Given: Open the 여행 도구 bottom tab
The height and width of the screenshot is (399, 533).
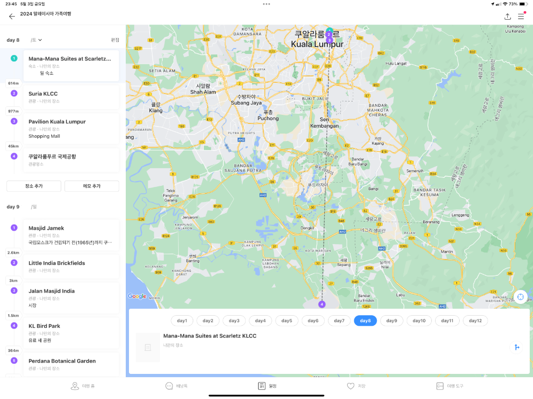Looking at the screenshot, I should coord(450,386).
